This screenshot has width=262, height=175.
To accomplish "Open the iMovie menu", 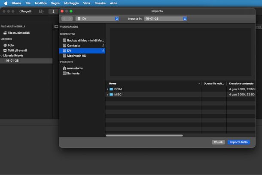I will click(x=16, y=3).
